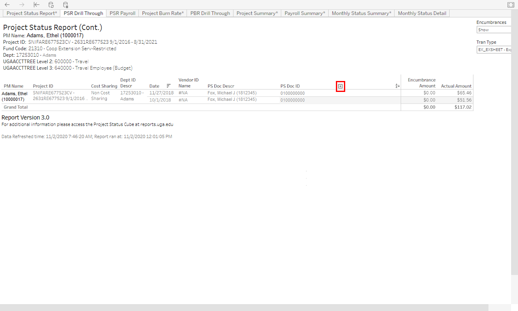The image size is (518, 311).
Task: Click the Fox, Michael J cell in 11/27/2018 row
Action: pos(232,93)
